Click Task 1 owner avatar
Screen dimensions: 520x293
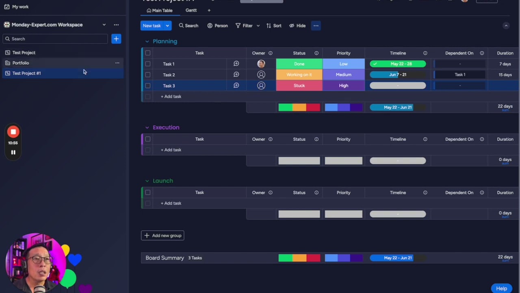pos(261,64)
